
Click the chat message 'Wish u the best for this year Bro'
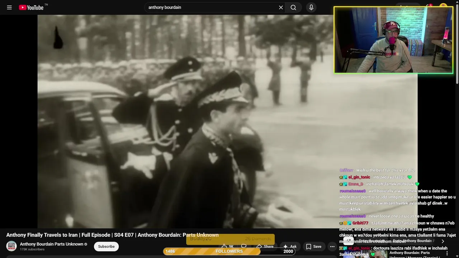pos(385,170)
